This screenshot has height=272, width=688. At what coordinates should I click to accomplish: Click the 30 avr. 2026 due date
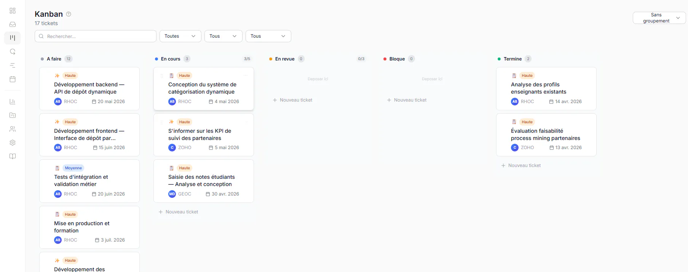222,194
